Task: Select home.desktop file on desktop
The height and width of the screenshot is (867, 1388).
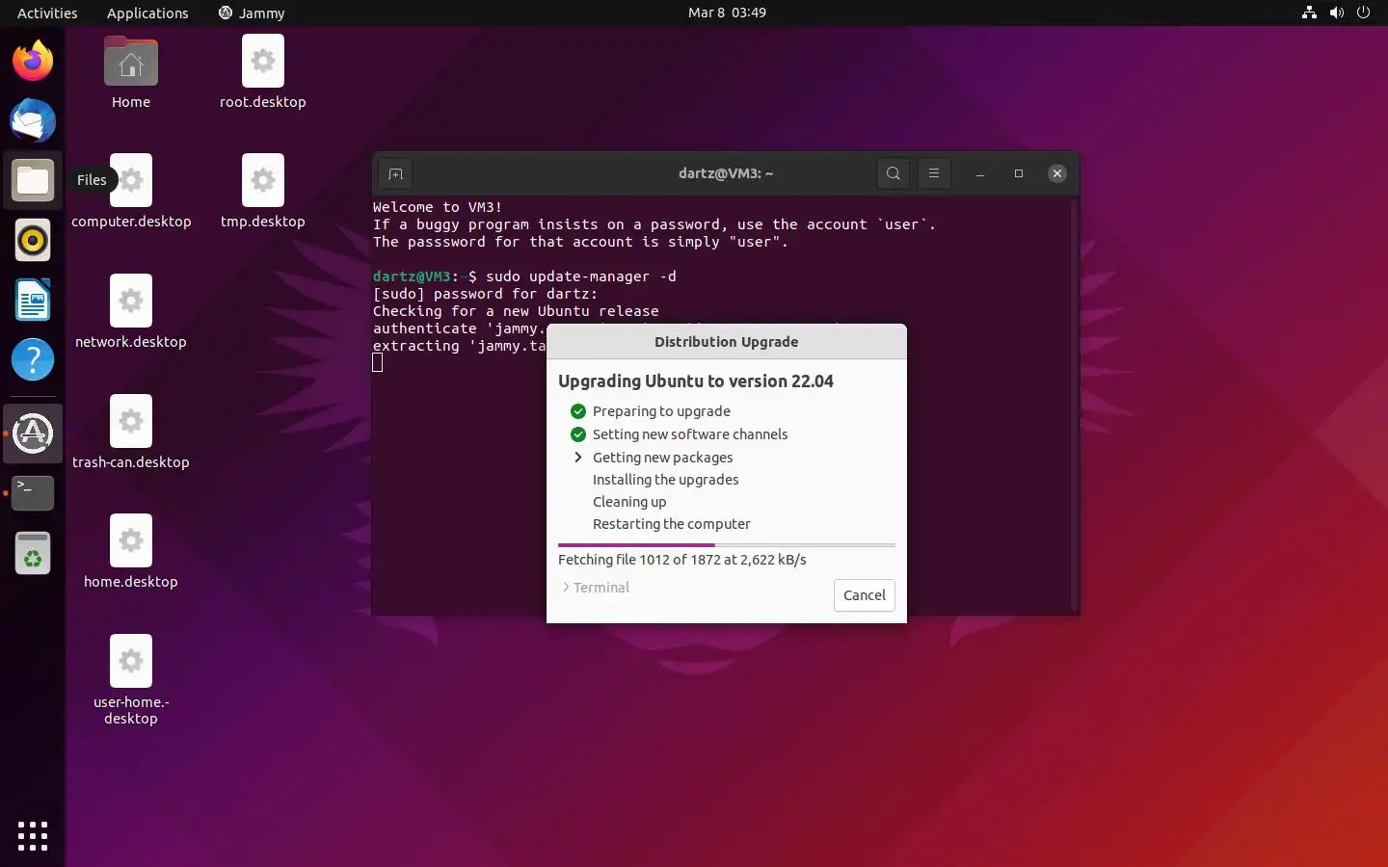Action: click(131, 552)
